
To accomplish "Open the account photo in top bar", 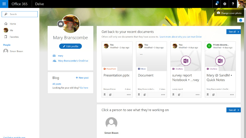I will 241,4.
